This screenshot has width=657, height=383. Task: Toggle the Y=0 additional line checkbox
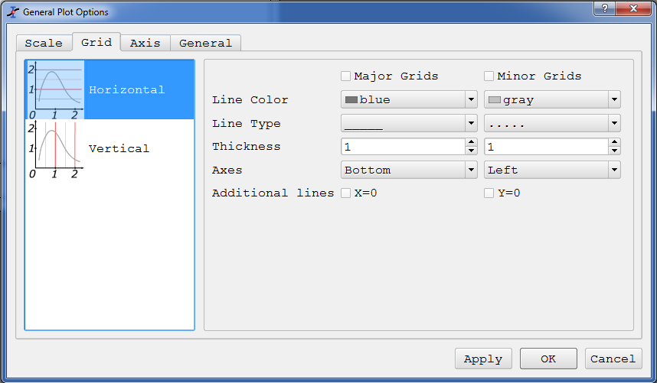tap(489, 193)
